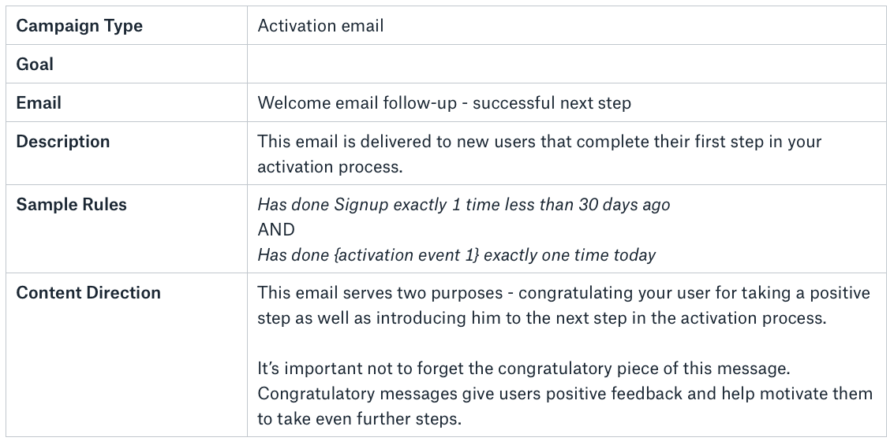The image size is (894, 445).
Task: Click the Sample Rules label
Action: click(71, 205)
